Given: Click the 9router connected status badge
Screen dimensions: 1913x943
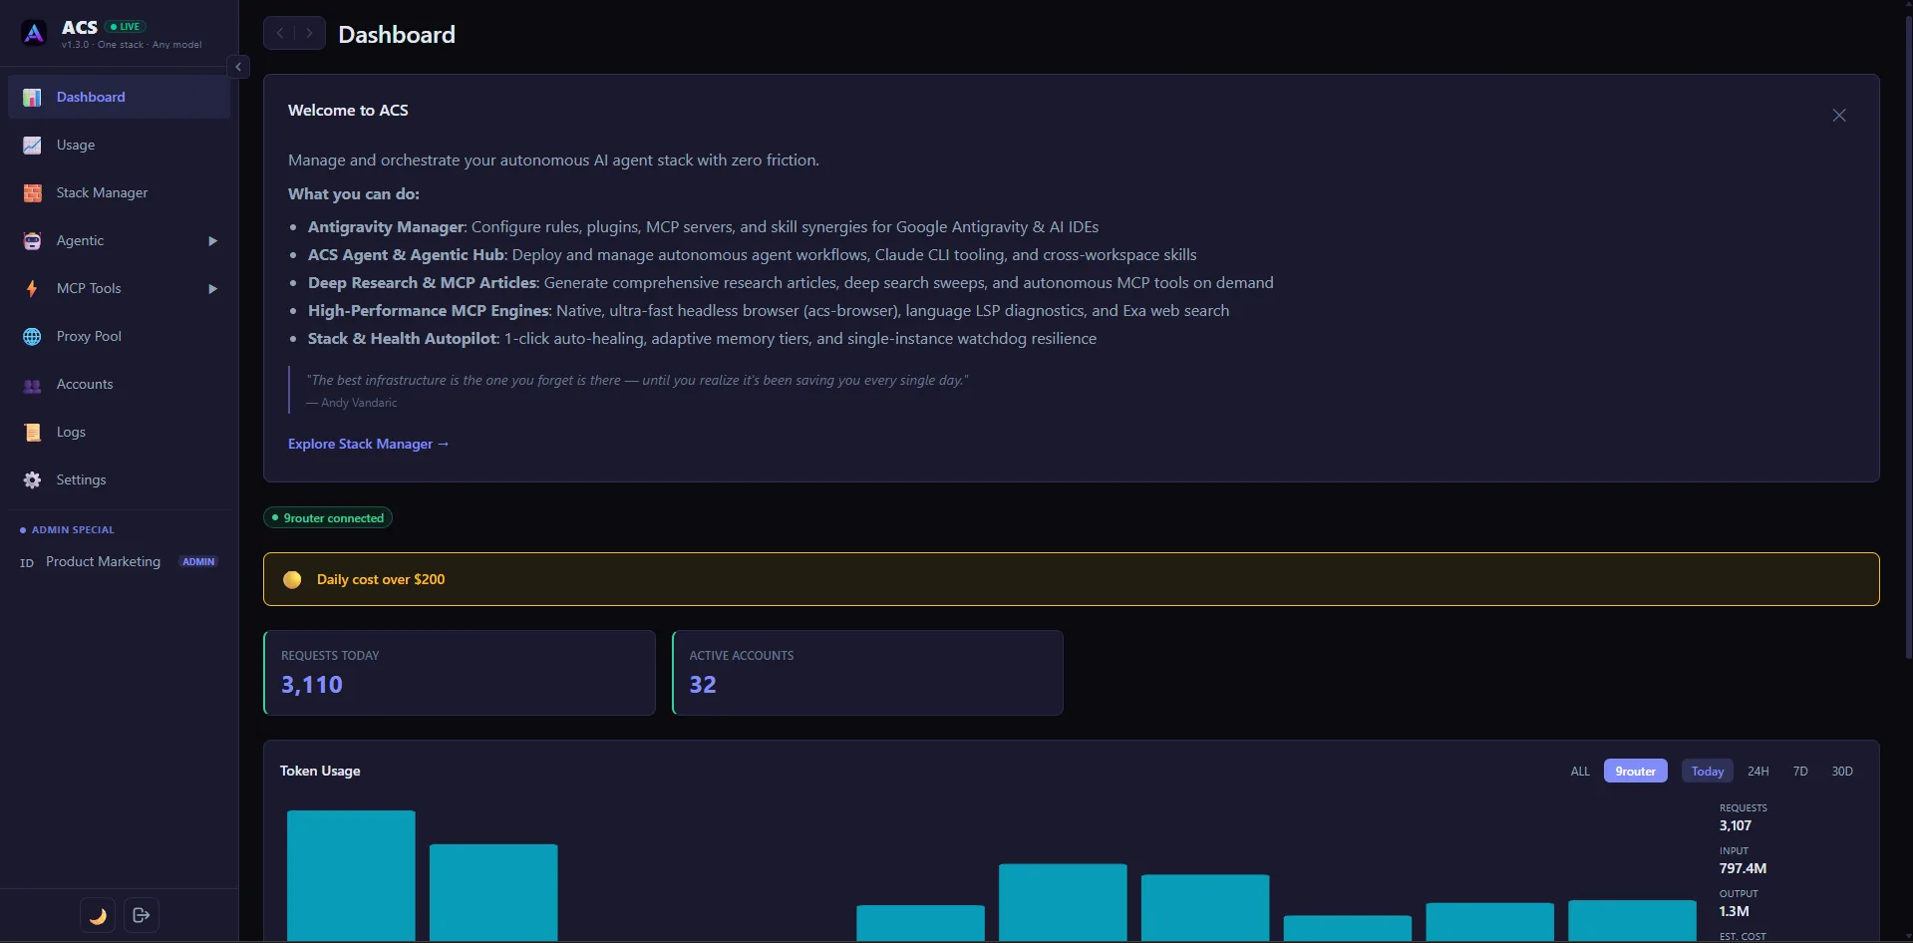Looking at the screenshot, I should point(328,518).
